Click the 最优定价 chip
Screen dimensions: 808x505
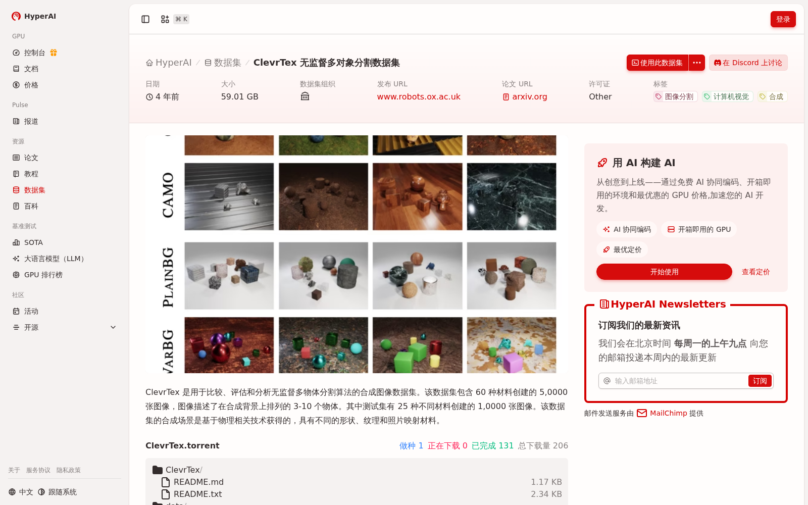point(622,249)
